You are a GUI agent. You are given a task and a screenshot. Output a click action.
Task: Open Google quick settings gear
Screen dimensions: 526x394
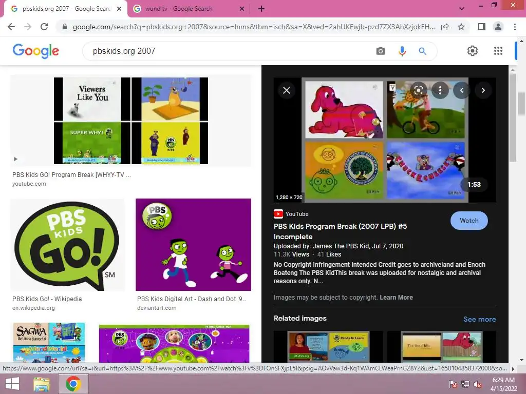coord(473,51)
